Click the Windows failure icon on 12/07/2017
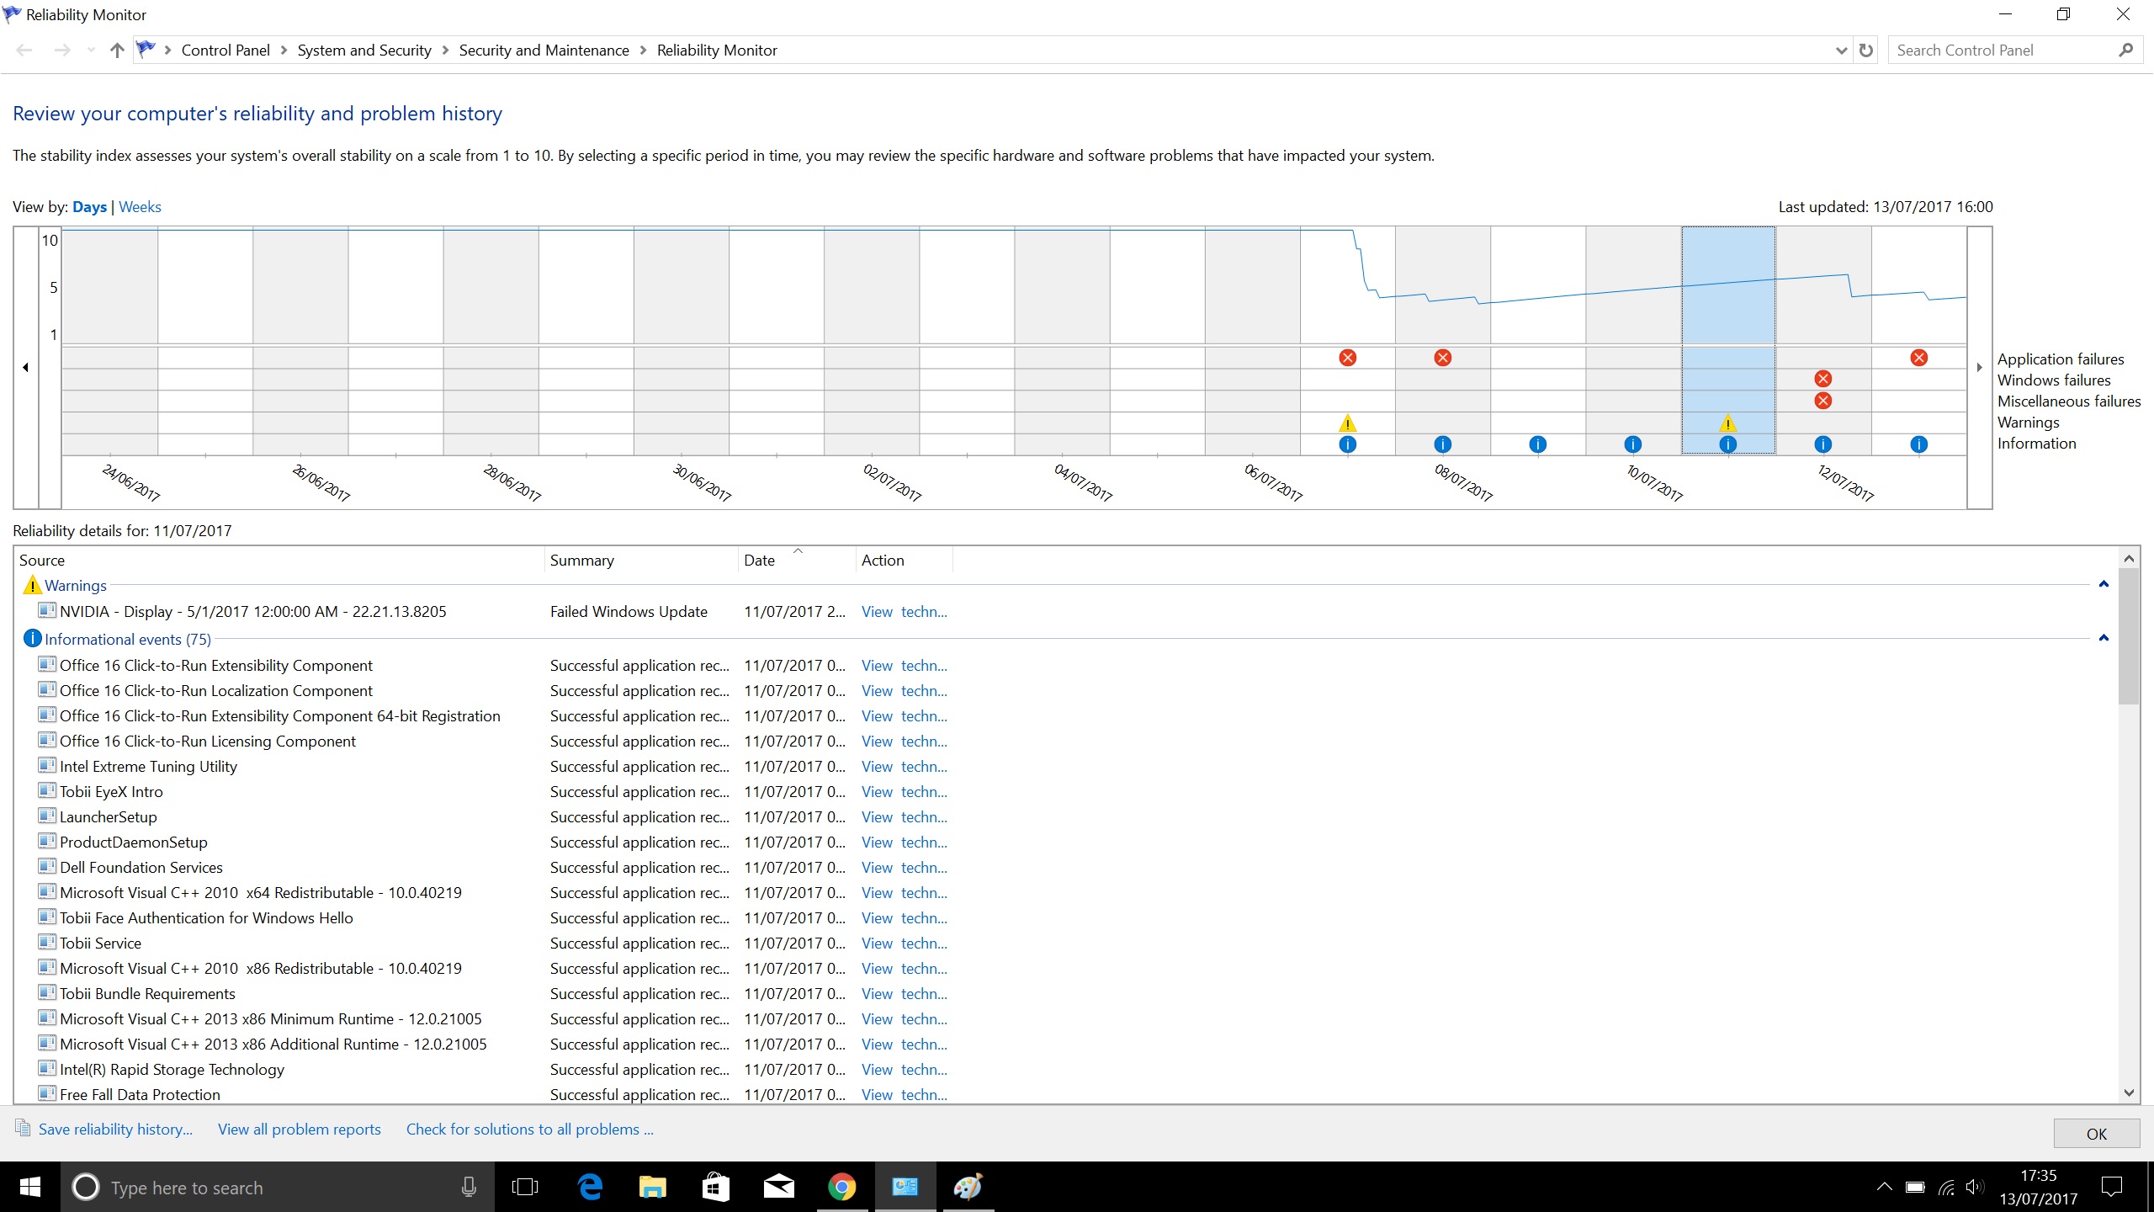Screen dimensions: 2154x1212 tap(1823, 379)
